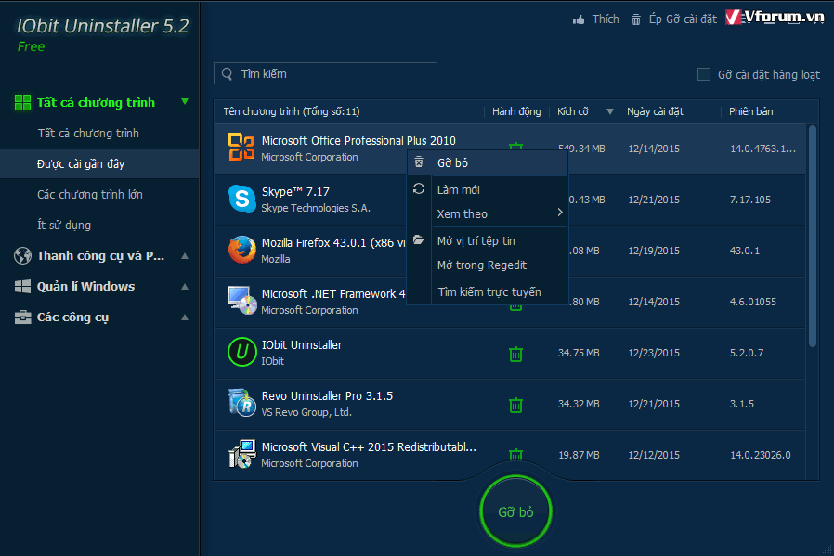
Task: Click the IObit Uninstaller program icon
Action: tap(242, 352)
